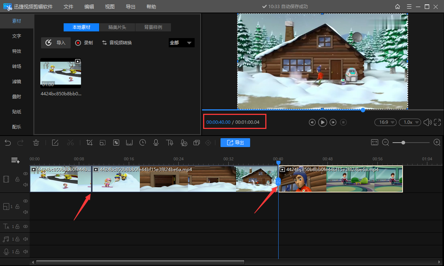444x266 pixels.
Task: Open the 帮助 menu
Action: pos(151,7)
